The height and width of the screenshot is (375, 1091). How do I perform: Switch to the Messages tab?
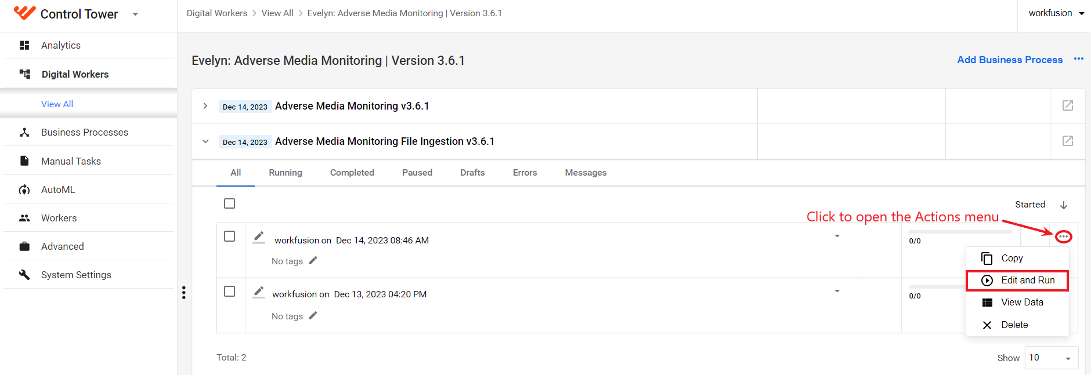pyautogui.click(x=586, y=173)
